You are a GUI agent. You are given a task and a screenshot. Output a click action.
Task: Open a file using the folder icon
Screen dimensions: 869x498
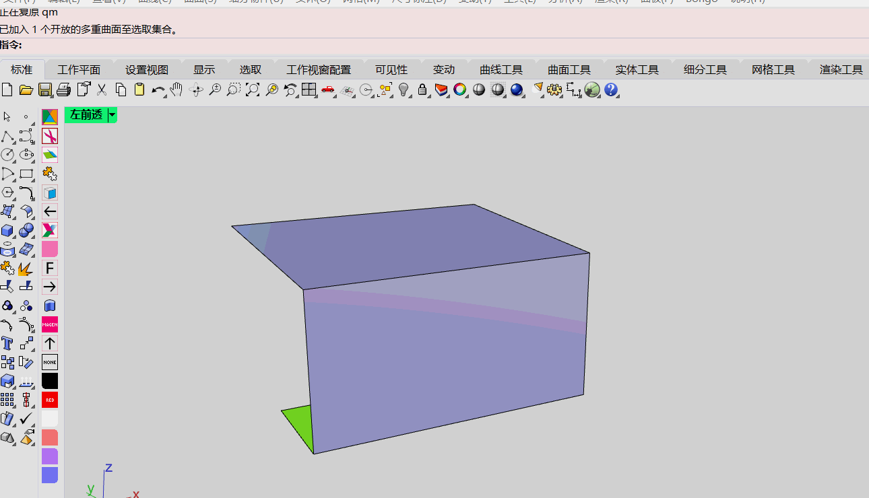[x=26, y=90]
